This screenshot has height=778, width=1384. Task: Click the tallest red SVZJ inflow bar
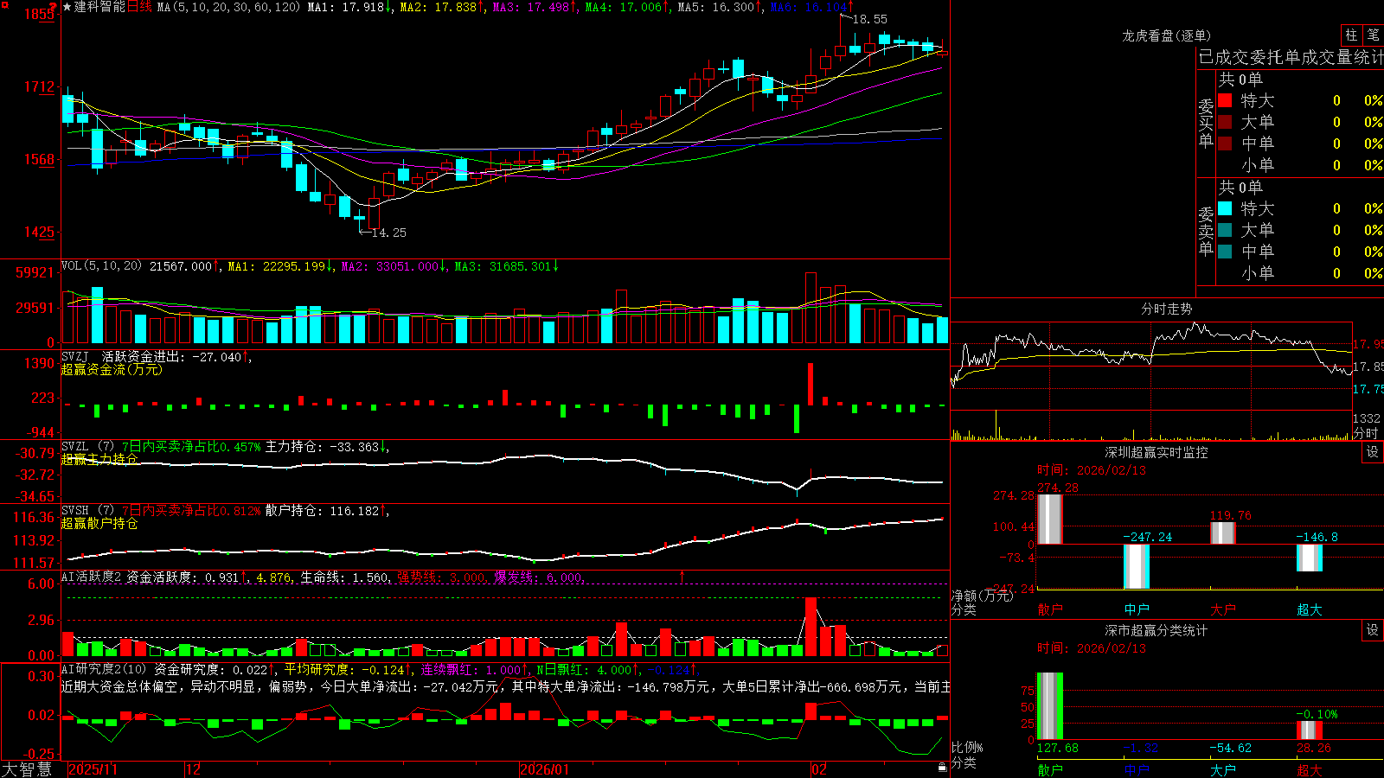point(811,384)
